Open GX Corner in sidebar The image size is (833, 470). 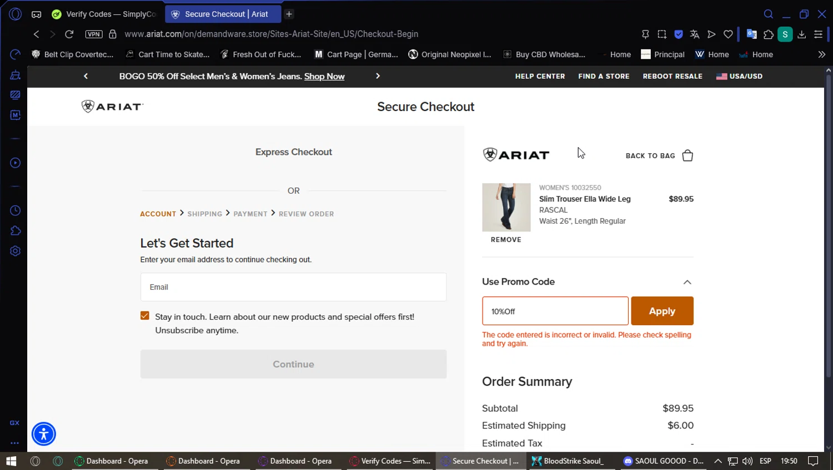pyautogui.click(x=15, y=423)
